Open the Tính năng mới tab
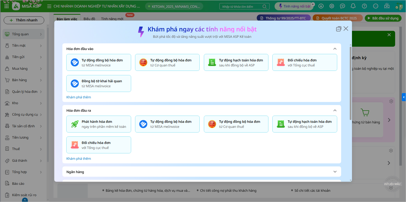This screenshot has width=406, height=202. point(112,19)
